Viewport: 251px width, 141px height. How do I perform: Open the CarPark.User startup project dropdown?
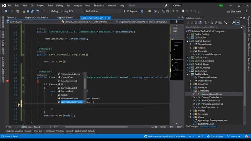[104, 11]
